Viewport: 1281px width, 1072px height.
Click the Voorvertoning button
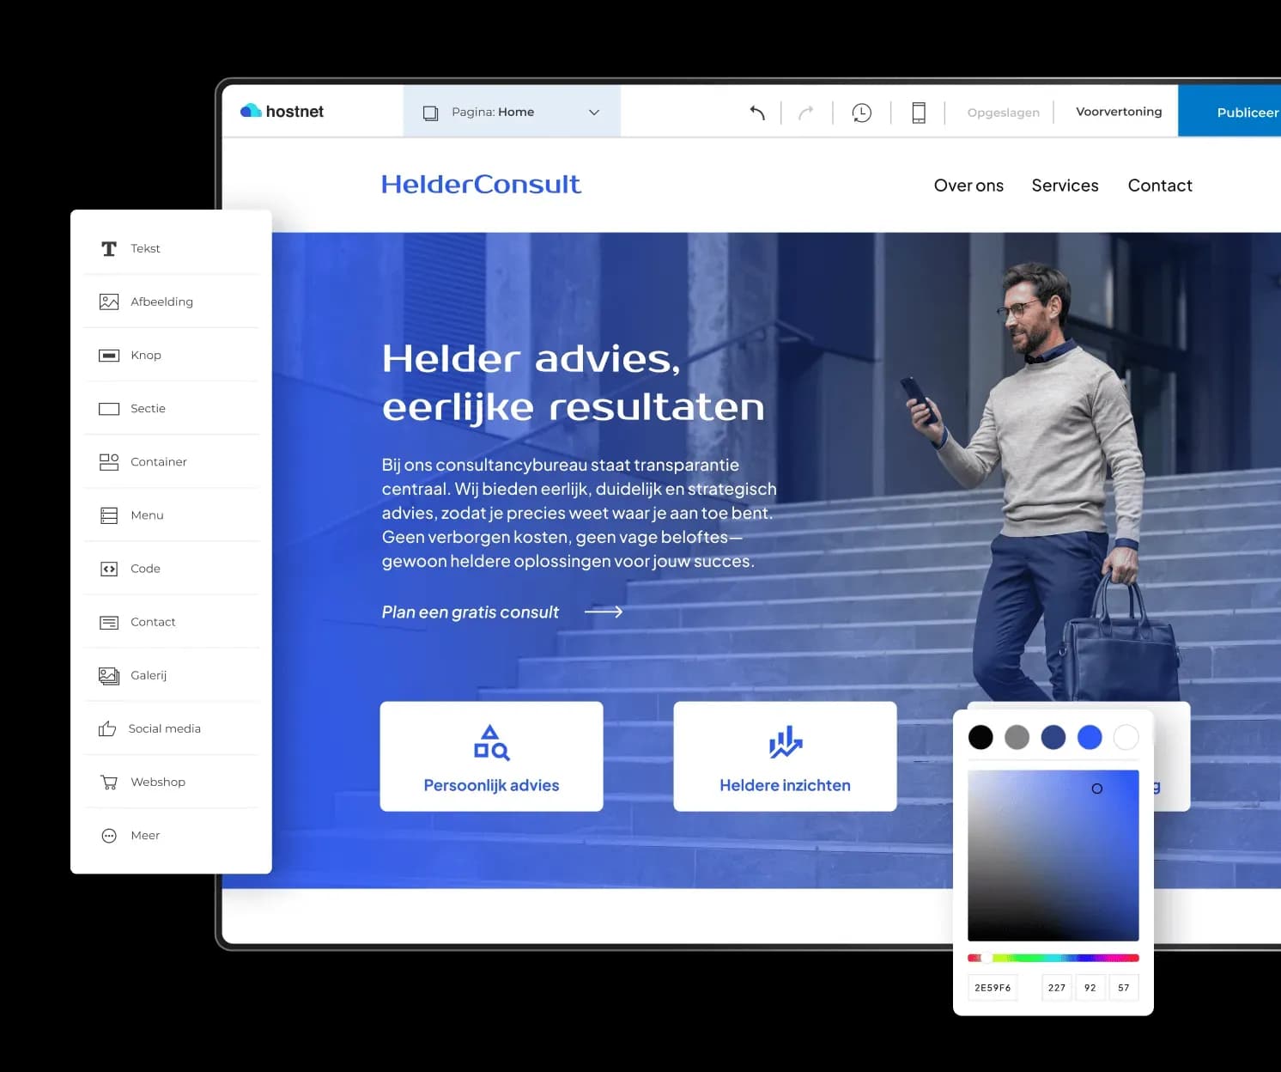coord(1119,112)
